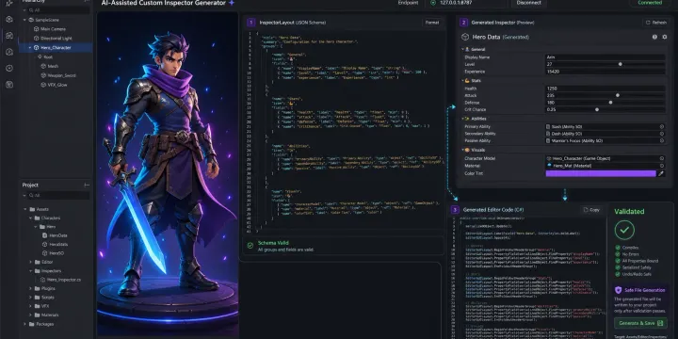
Task: Click the Format button
Action: click(x=432, y=23)
